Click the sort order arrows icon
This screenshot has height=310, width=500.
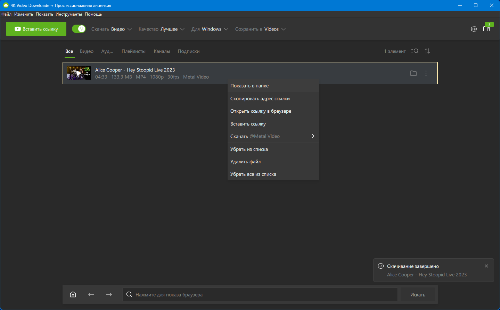pyautogui.click(x=427, y=51)
